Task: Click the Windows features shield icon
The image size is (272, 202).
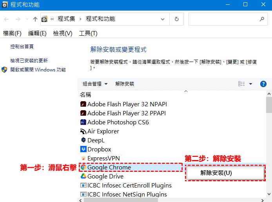Action: point(4,70)
